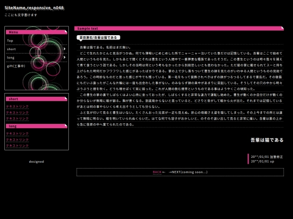Click the 20**/01/01 加筆修正 date line
293x219 pixels.
[x=267, y=157]
